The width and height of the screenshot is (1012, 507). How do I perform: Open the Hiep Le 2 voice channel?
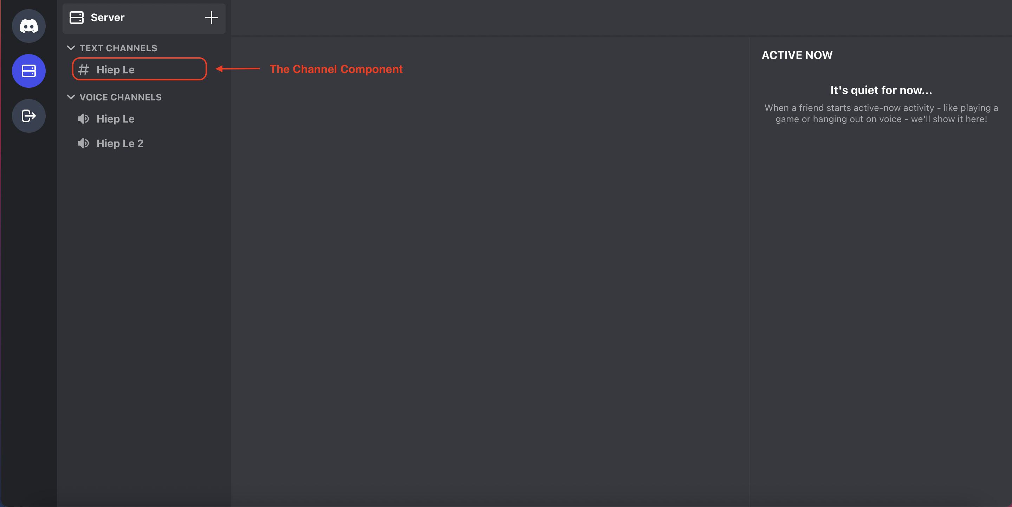click(120, 143)
